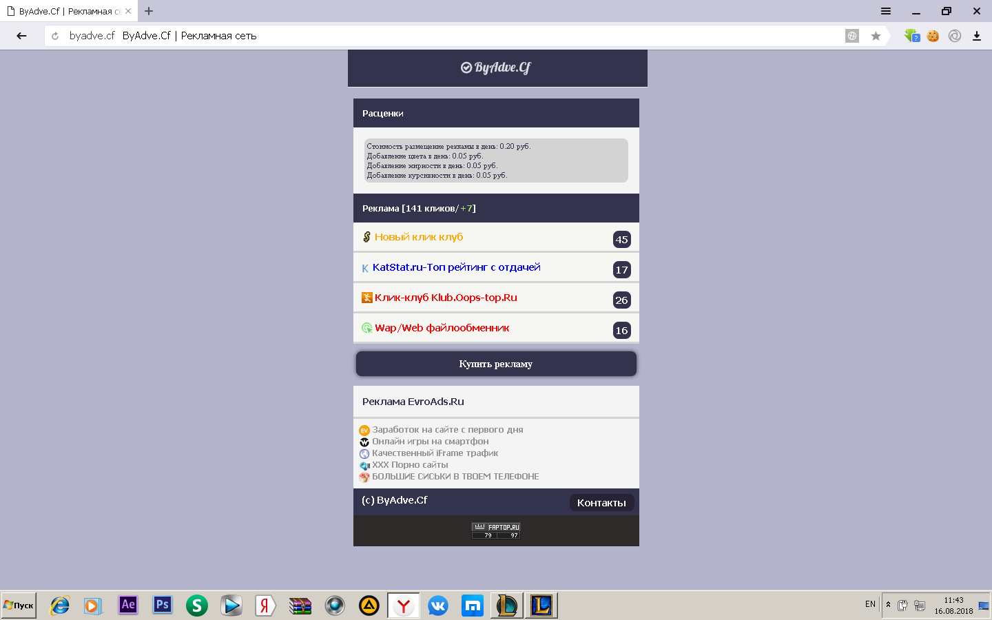Viewport: 992px width, 620px height.
Task: Reload the page with the refresh icon
Action: [x=55, y=36]
